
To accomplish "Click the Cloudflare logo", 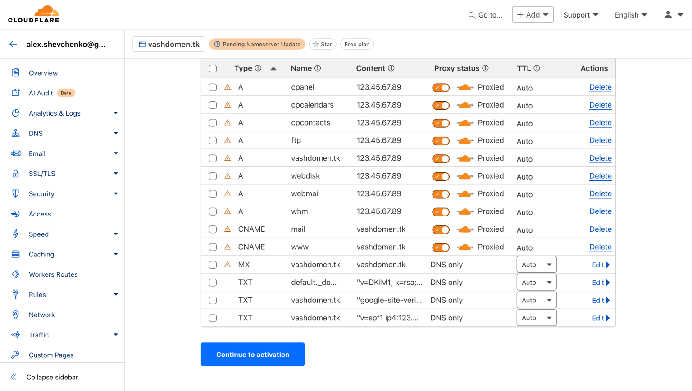I will click(33, 13).
